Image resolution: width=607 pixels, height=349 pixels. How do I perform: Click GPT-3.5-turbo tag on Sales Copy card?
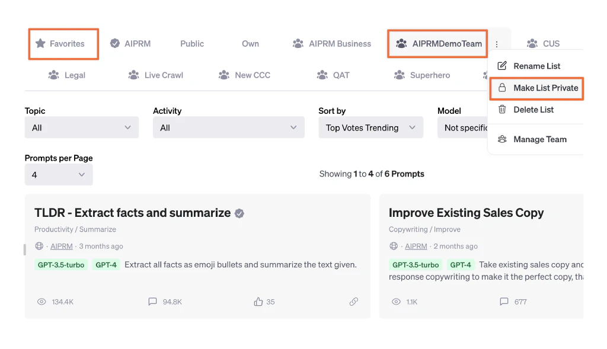(416, 265)
